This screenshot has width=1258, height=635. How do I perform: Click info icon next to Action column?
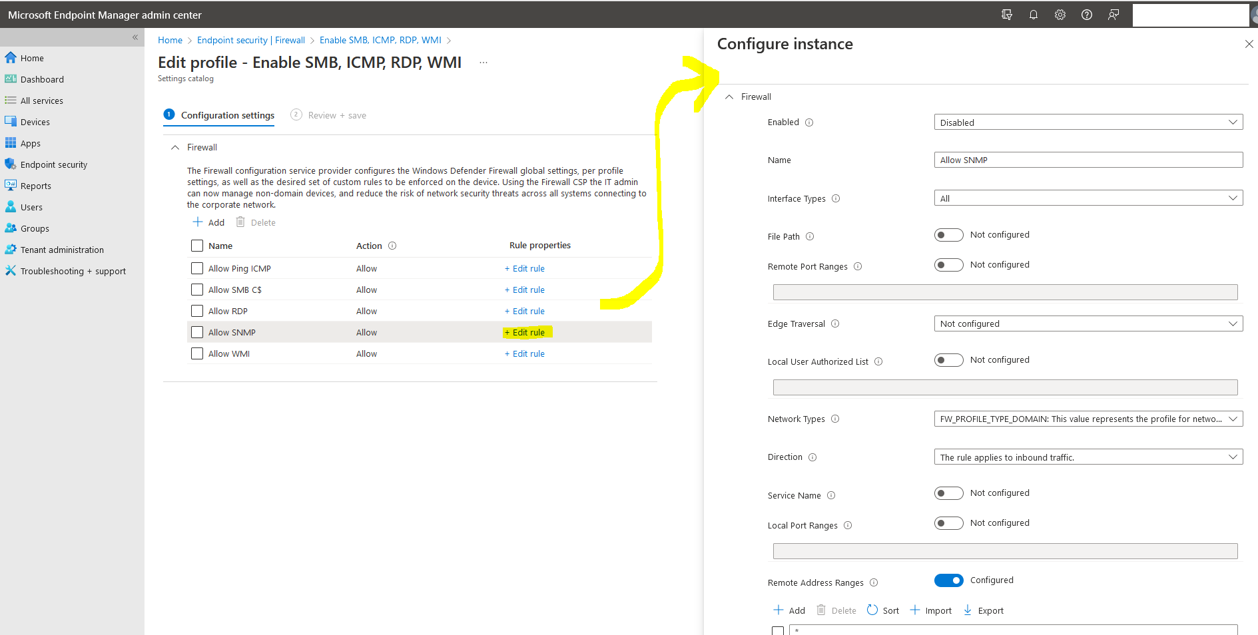(x=392, y=246)
